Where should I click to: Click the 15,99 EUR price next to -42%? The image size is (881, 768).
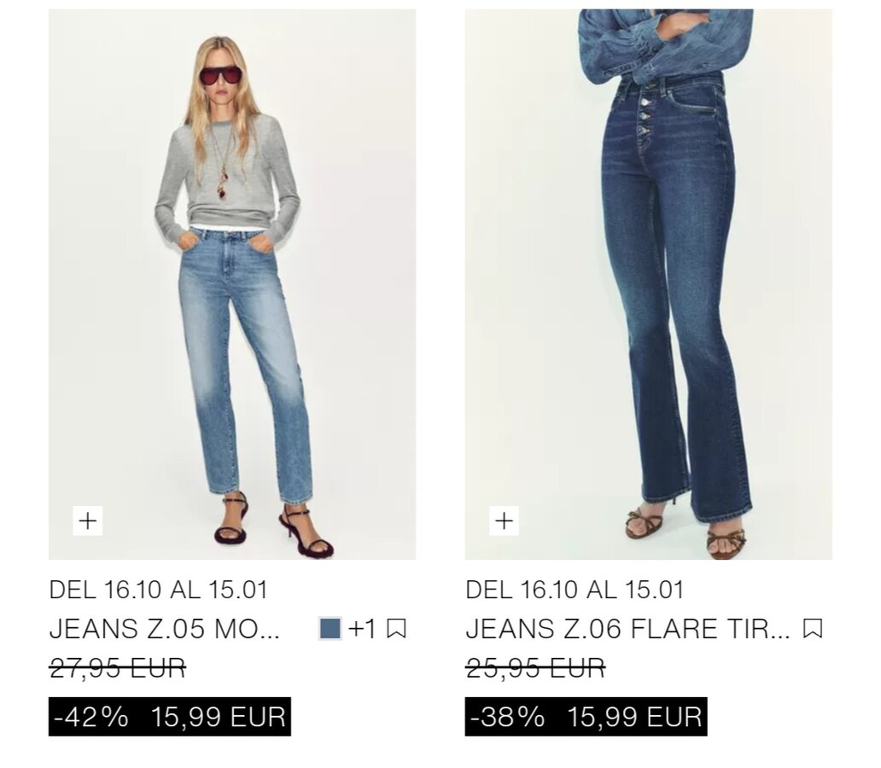coord(219,717)
